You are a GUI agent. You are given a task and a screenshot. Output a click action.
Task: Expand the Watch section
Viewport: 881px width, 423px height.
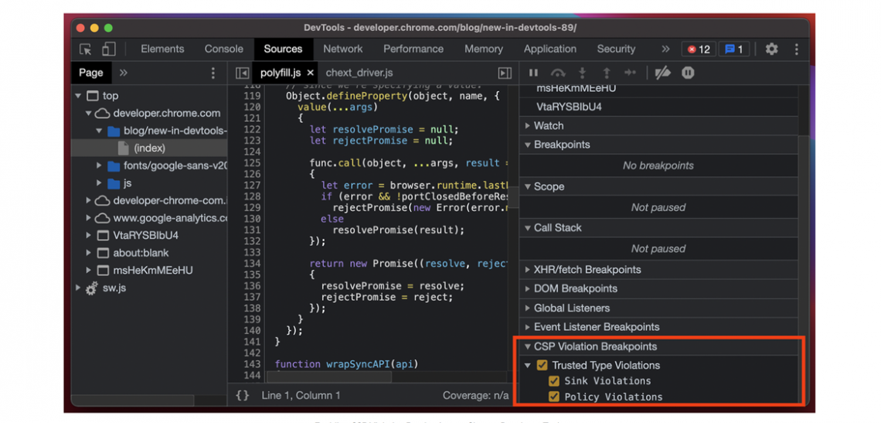point(548,125)
